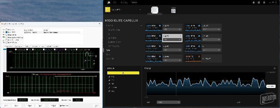
Task: Open the time range dropdown below fan graph
Action: point(169,102)
